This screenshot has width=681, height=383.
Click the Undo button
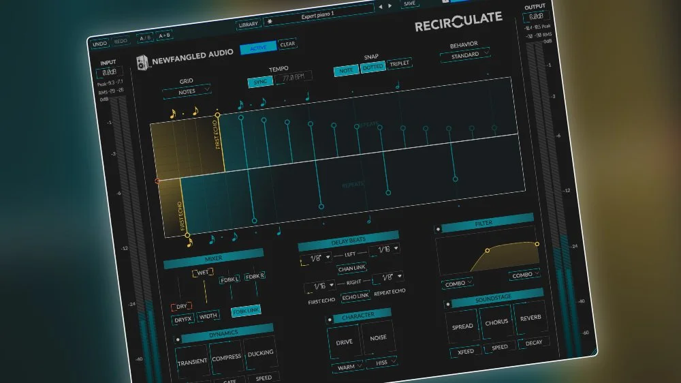100,44
